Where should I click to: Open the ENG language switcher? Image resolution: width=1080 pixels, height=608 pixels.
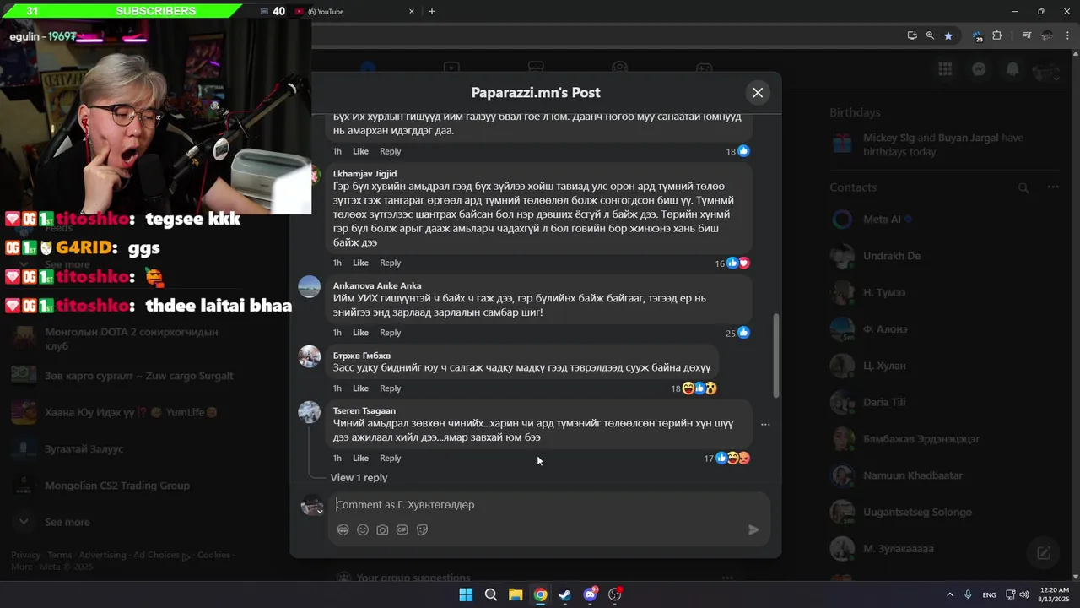tap(989, 594)
